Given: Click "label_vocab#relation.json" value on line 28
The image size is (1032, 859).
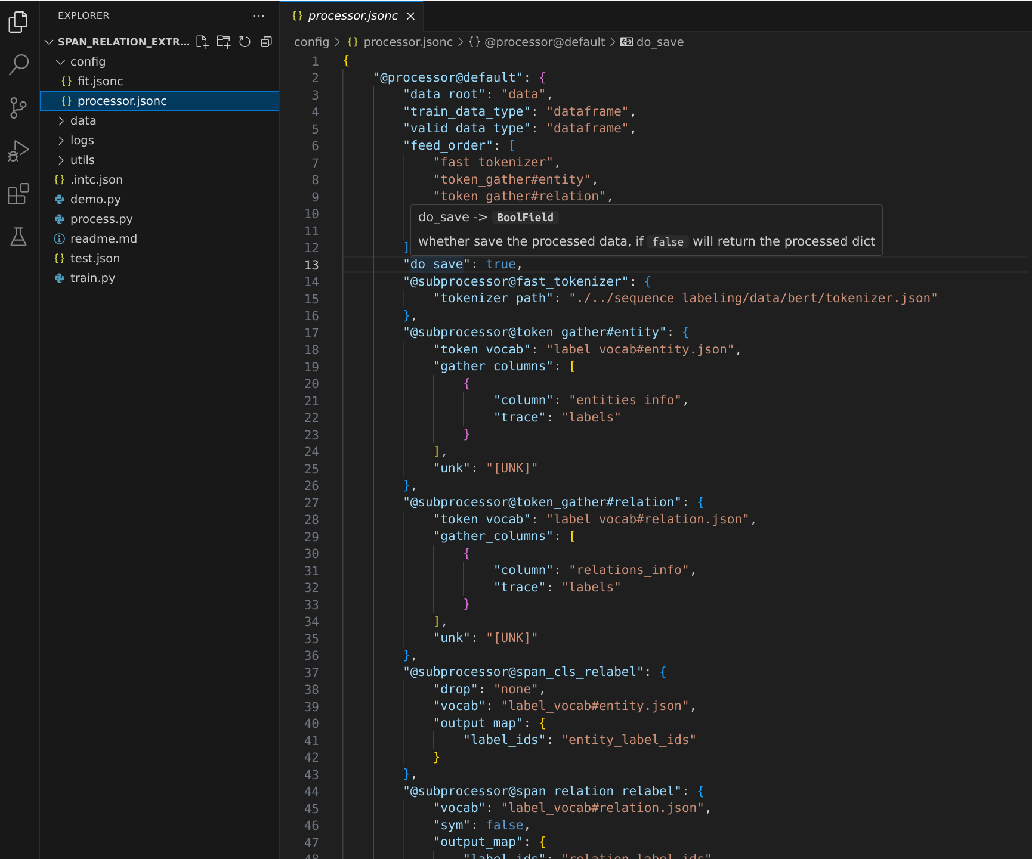Looking at the screenshot, I should 648,519.
